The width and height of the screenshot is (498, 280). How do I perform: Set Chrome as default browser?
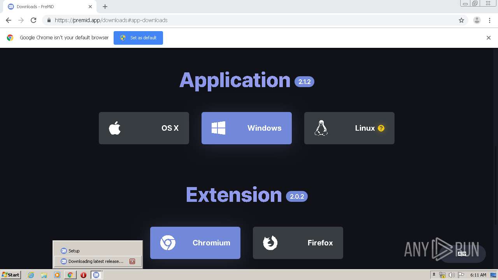pyautogui.click(x=138, y=38)
